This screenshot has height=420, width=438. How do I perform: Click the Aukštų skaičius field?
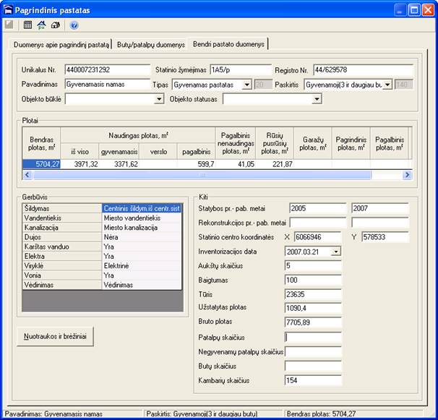[313, 266]
